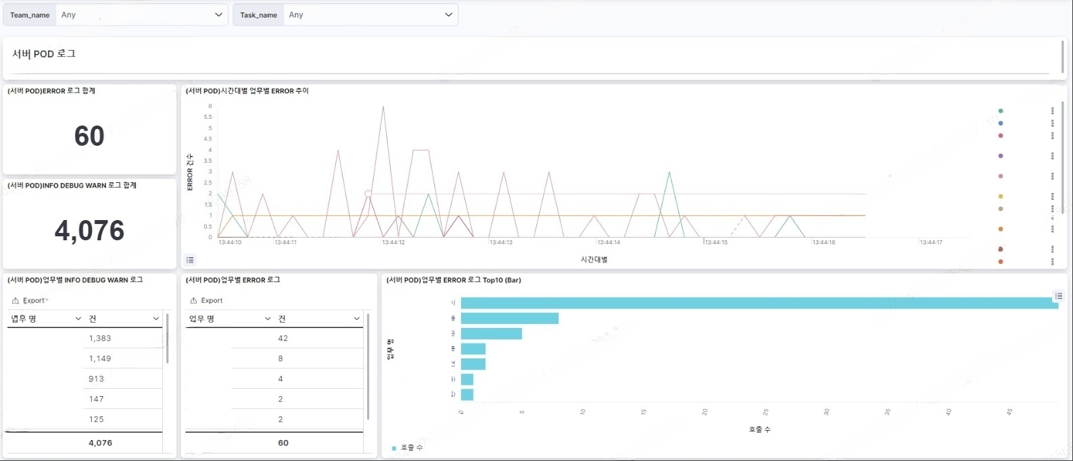Click the blue series color dot in legend

[1001, 124]
